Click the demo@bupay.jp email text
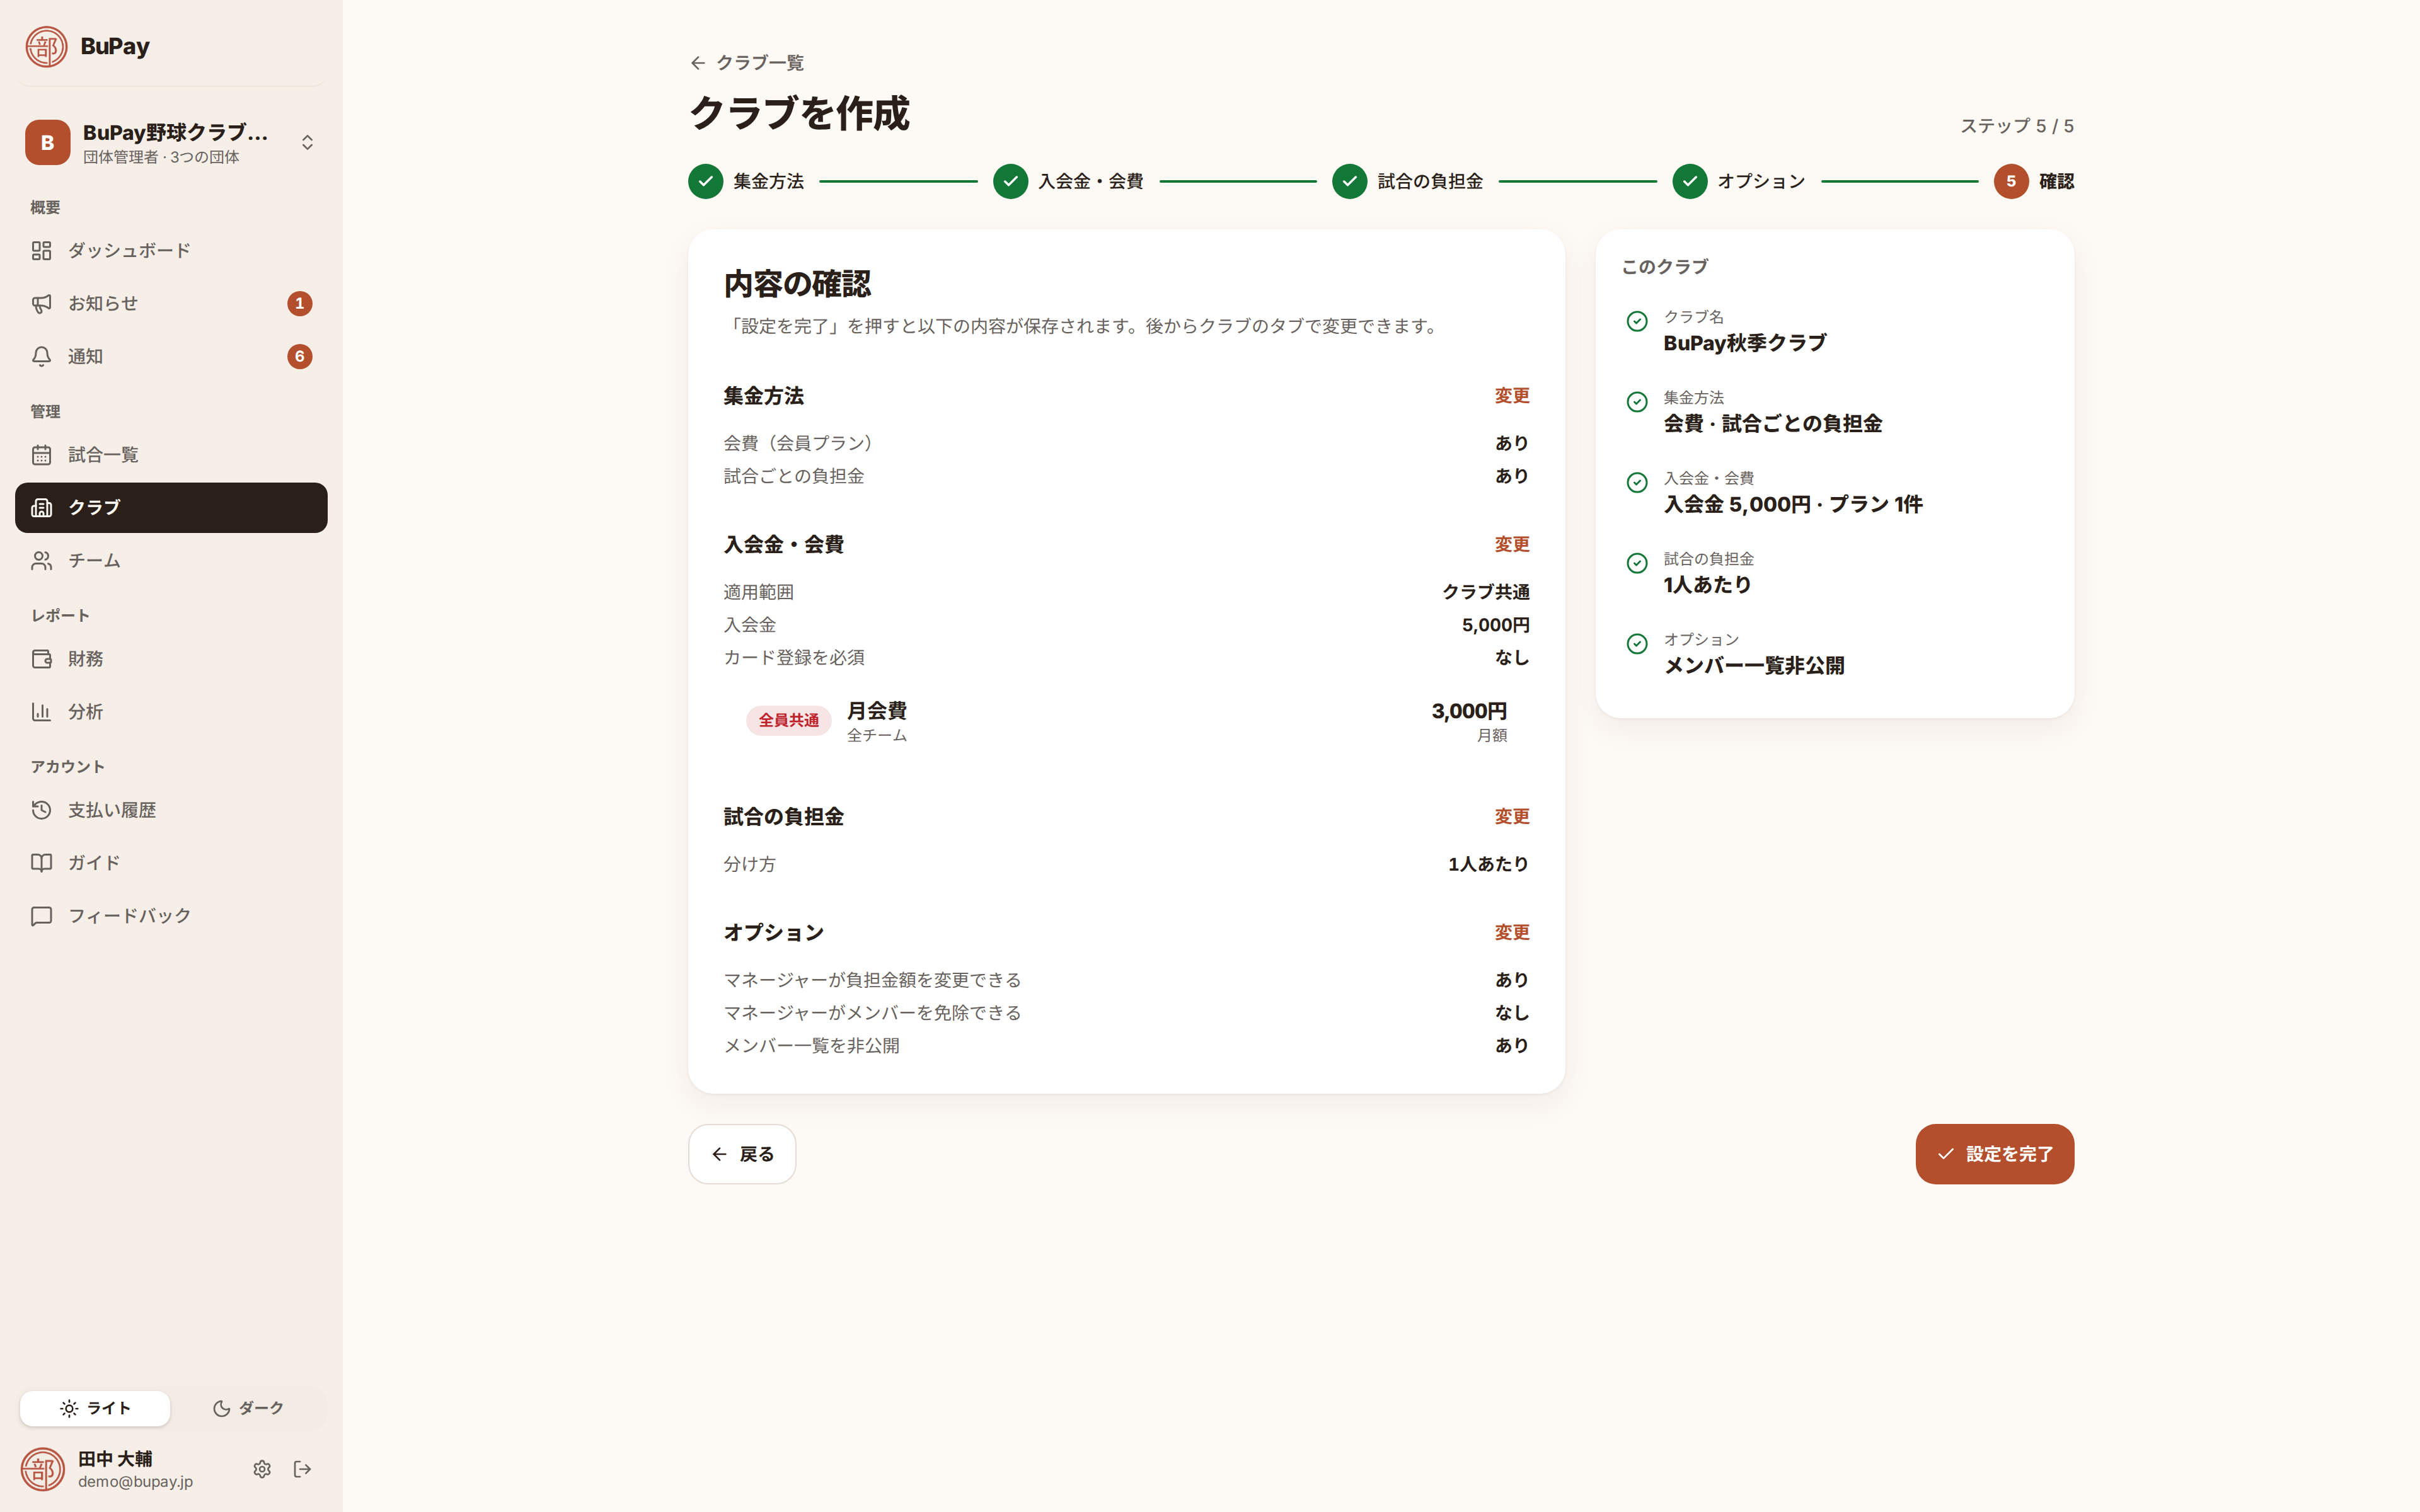The width and height of the screenshot is (2420, 1512). coord(136,1482)
